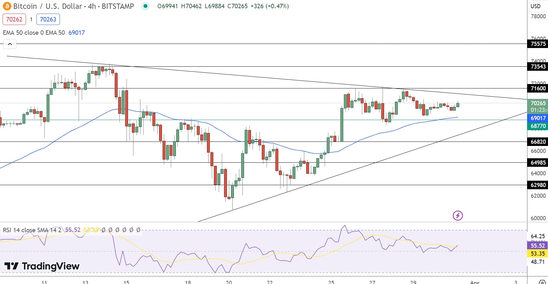548x284 pixels.
Task: Click the blue 70263 buy button
Action: (x=48, y=19)
